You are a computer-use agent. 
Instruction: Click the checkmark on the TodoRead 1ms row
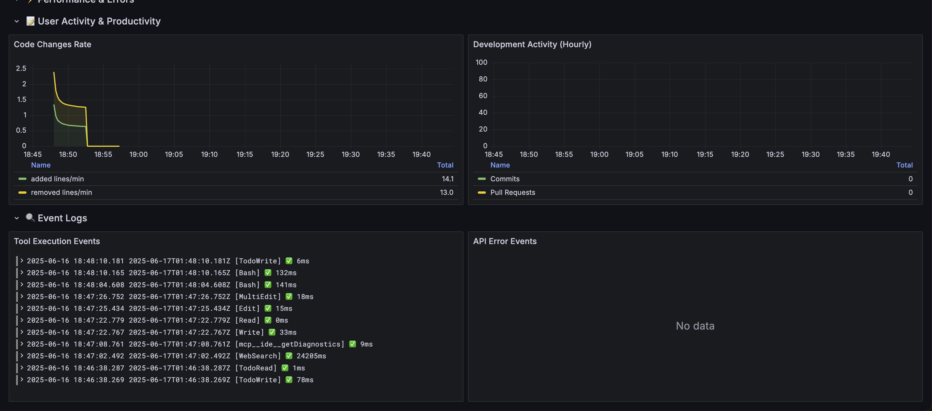(285, 368)
